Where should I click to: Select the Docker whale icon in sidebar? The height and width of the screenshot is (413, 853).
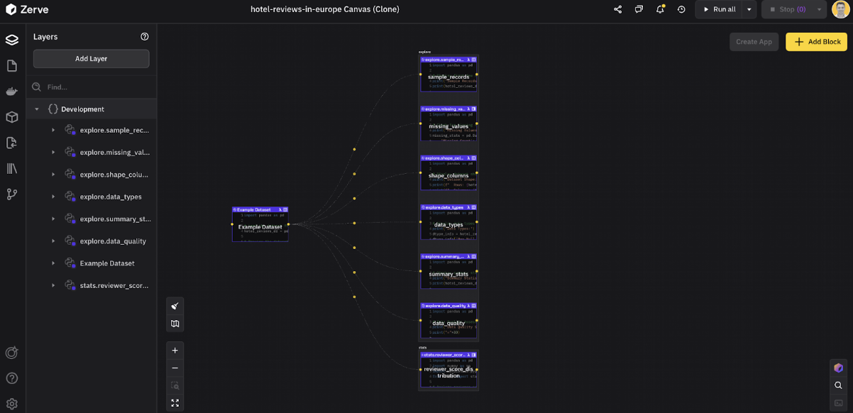[11, 91]
